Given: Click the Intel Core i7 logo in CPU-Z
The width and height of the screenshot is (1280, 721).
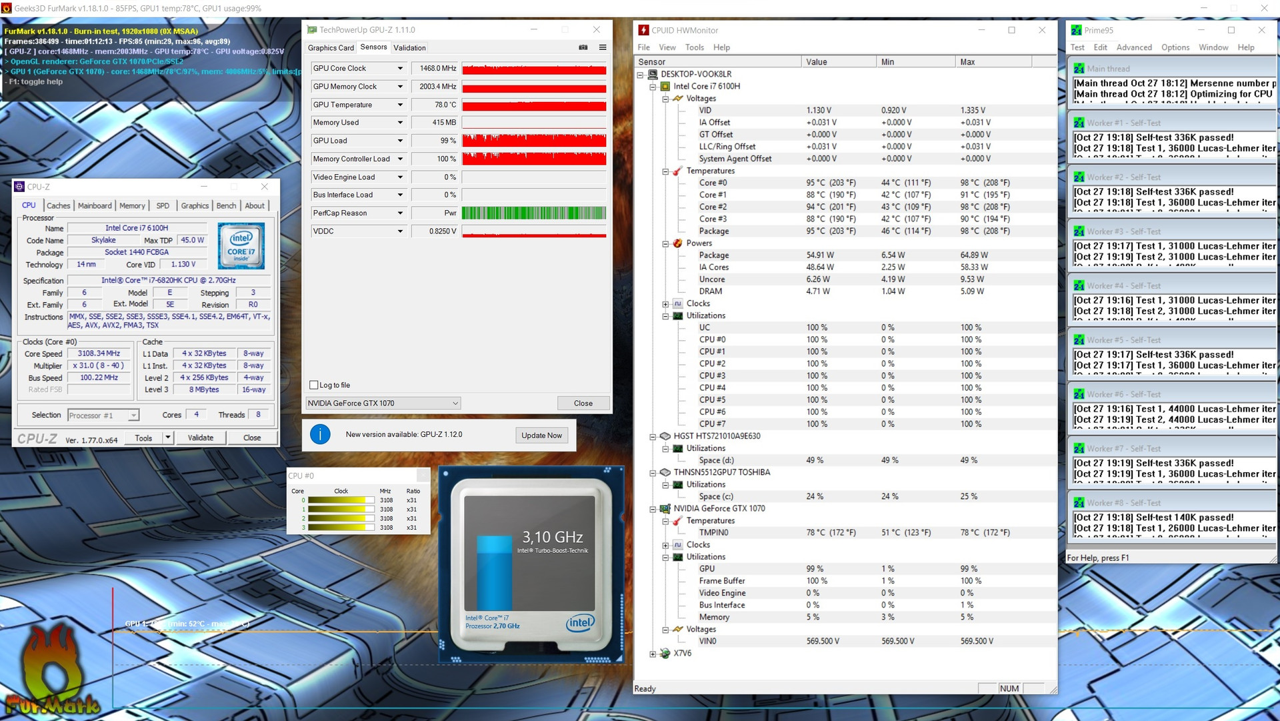Looking at the screenshot, I should coord(241,246).
